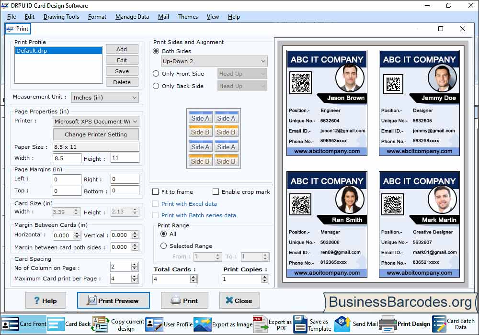Select the Default.drp print profile
The image size is (479, 335).
click(58, 51)
